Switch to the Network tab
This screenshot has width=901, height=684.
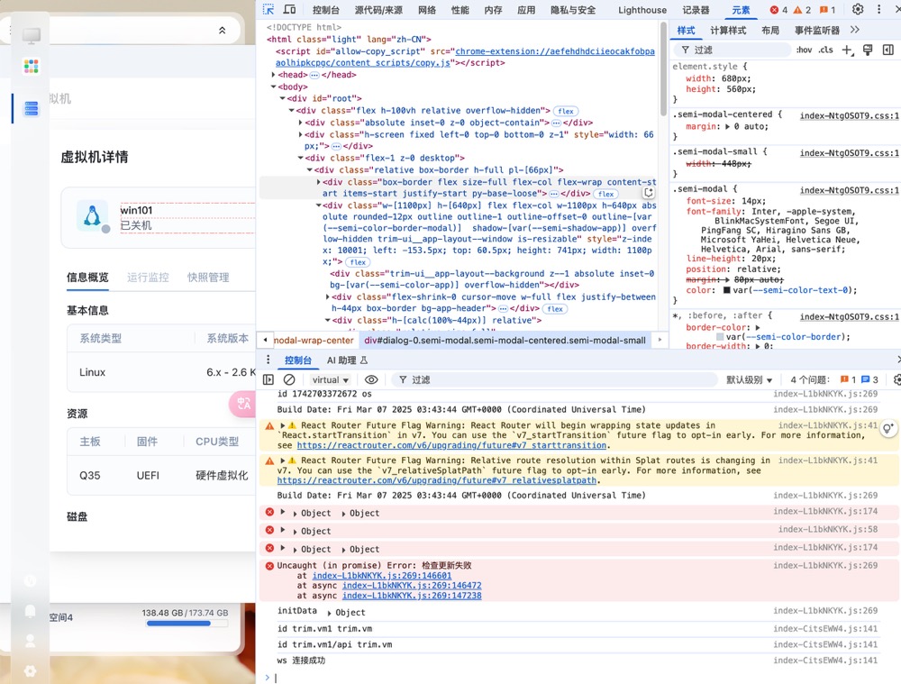[x=426, y=10]
